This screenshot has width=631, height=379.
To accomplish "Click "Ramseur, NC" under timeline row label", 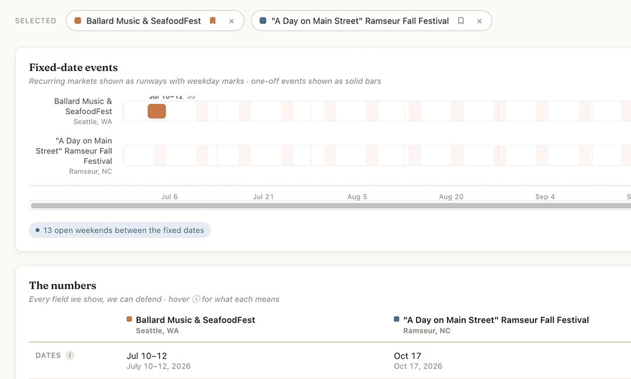I will (90, 171).
